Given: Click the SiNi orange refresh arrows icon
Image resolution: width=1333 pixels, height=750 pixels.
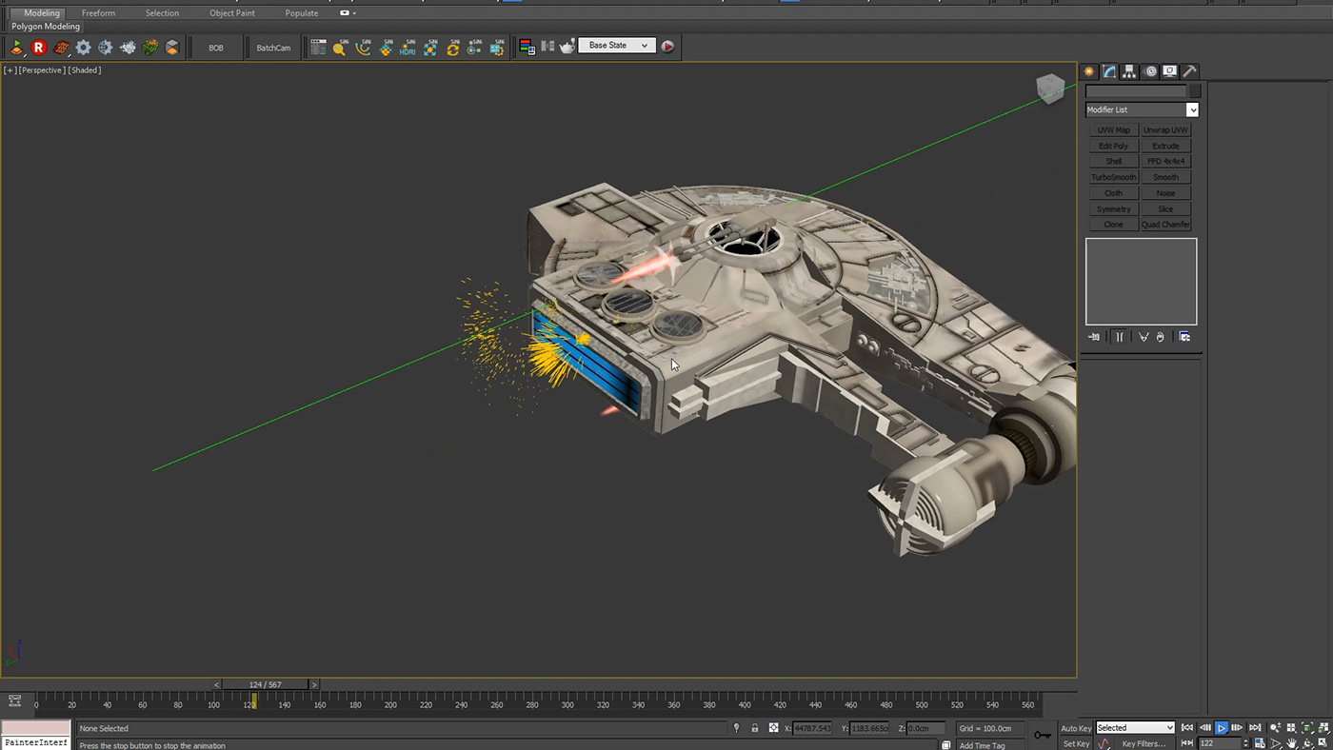Looking at the screenshot, I should click(x=452, y=47).
